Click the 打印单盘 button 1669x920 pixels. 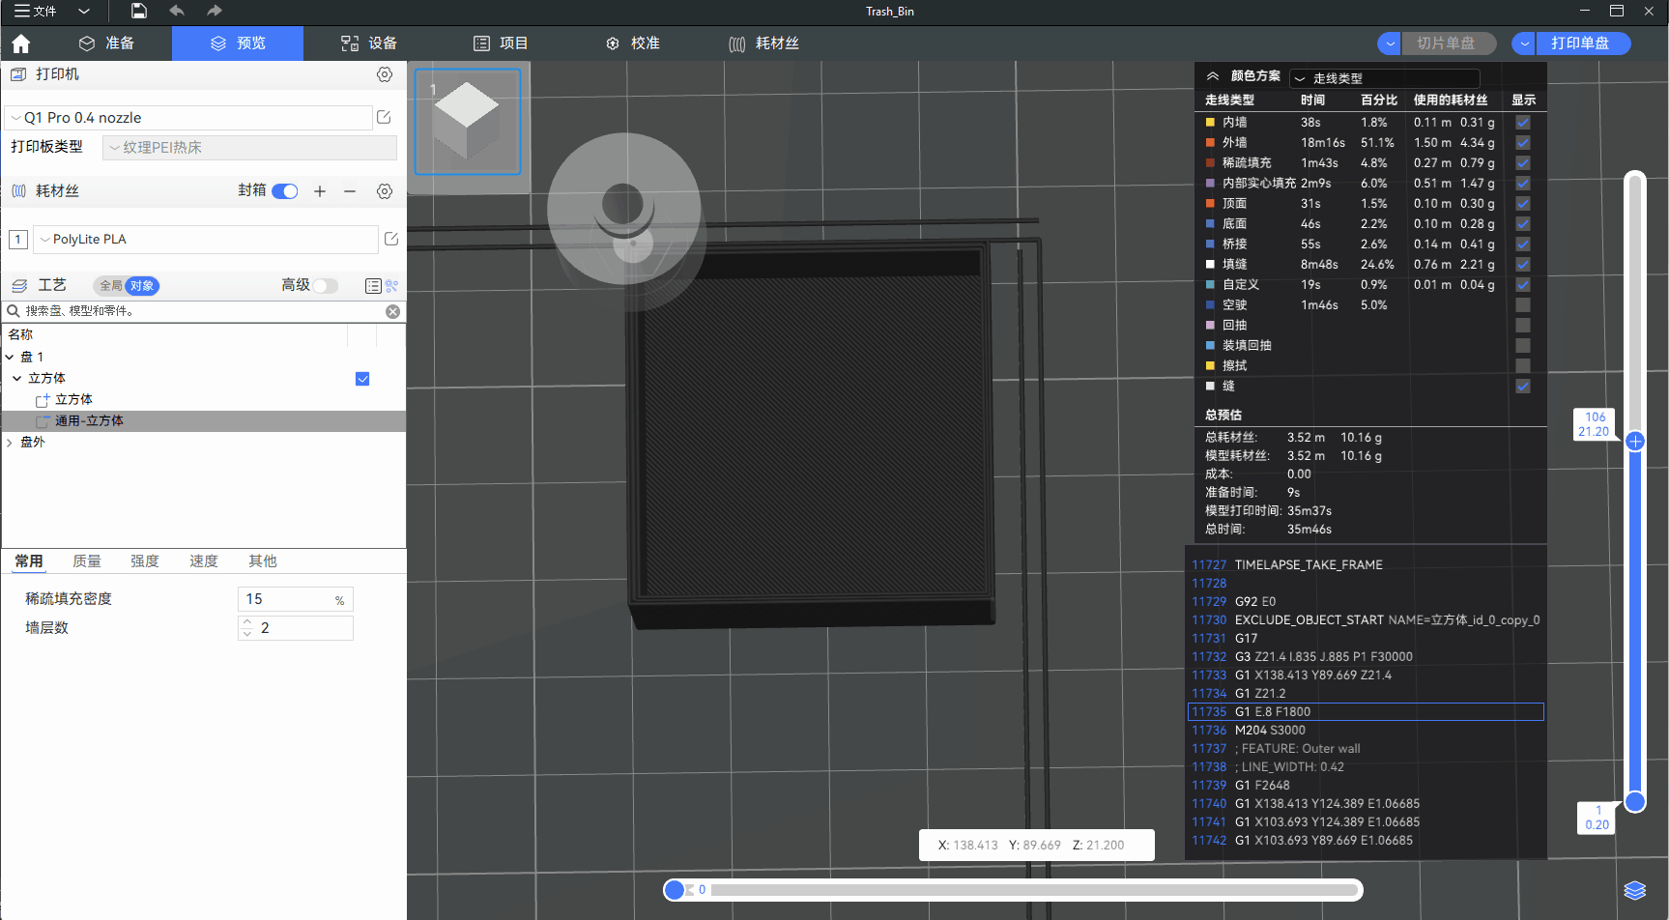pos(1580,43)
